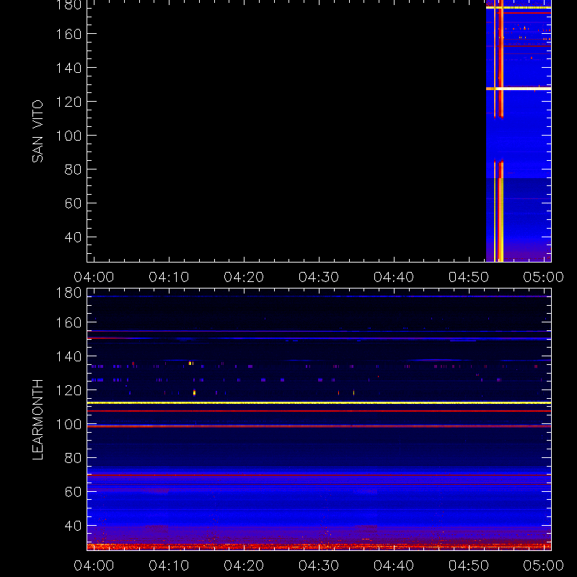Image resolution: width=577 pixels, height=577 pixels.
Task: Click Learmonth plot's 04:50 time label
Action: [x=469, y=565]
